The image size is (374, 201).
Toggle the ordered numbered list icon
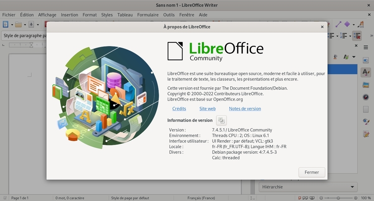(344, 36)
